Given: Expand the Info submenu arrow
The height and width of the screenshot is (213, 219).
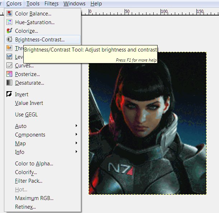Looking at the screenshot, I should [x=76, y=152].
